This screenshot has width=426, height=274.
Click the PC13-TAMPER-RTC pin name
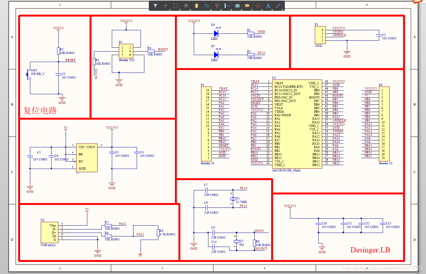[289, 87]
